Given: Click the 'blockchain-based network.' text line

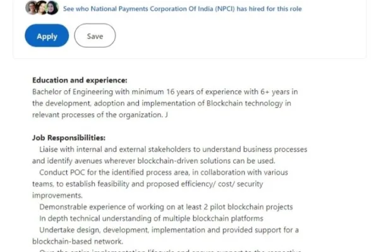Looking at the screenshot, I should point(78,241).
